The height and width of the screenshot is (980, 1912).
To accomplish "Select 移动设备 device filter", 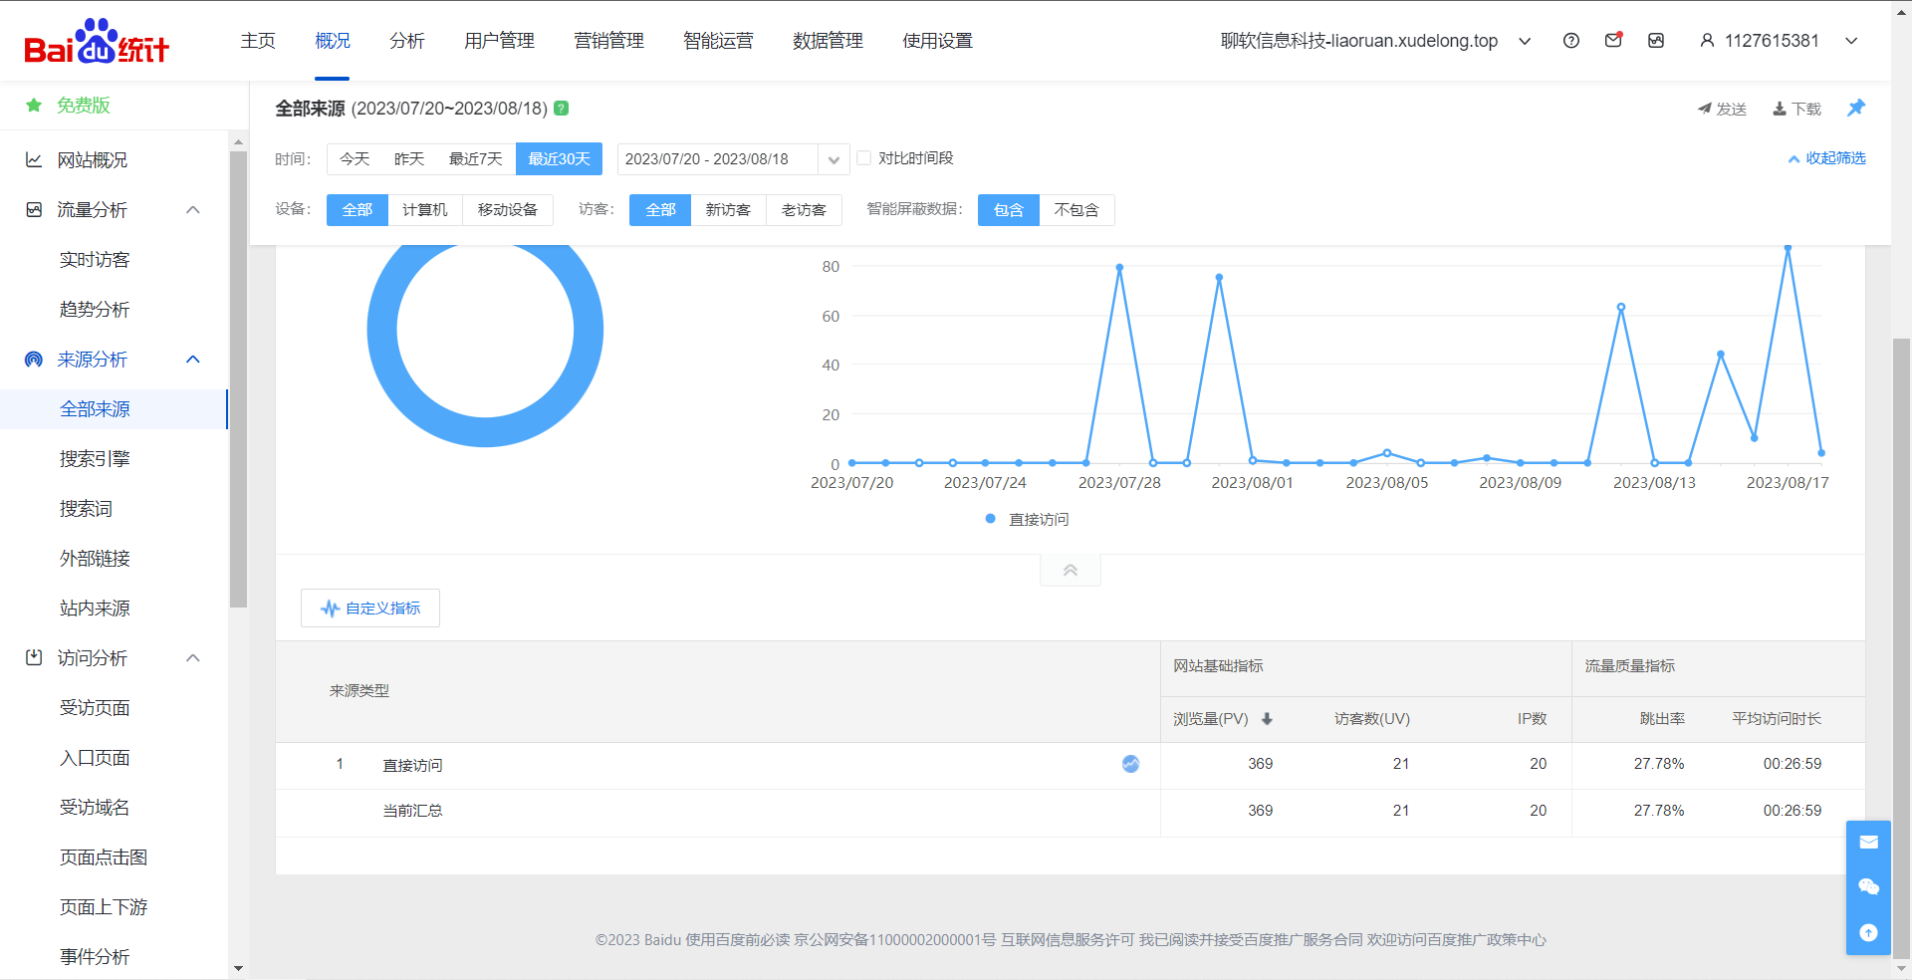I will (x=508, y=209).
